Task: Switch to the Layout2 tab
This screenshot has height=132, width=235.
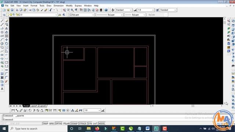Action: 43,106
